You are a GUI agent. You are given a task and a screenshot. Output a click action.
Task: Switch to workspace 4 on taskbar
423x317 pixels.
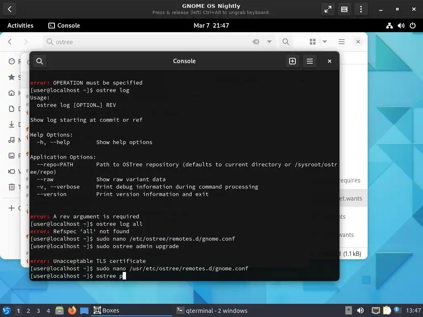point(48,311)
